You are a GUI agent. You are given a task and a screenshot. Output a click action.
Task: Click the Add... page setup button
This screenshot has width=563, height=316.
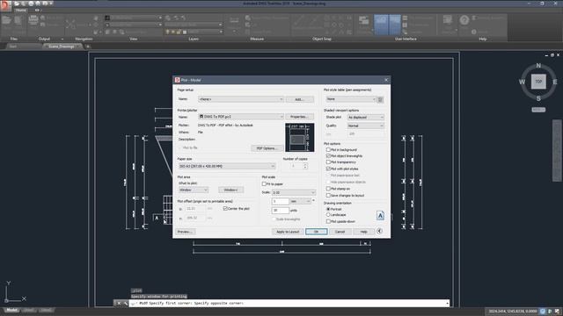click(x=299, y=99)
